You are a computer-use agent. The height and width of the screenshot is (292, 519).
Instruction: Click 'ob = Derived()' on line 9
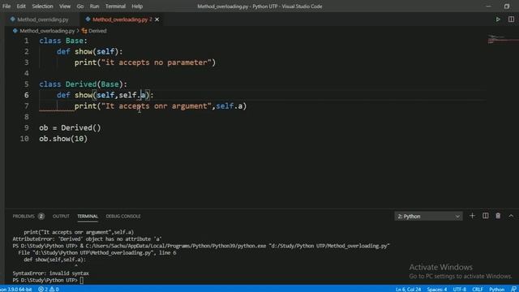(x=70, y=128)
